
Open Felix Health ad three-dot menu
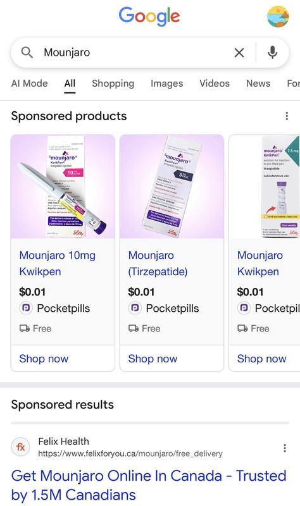click(285, 448)
